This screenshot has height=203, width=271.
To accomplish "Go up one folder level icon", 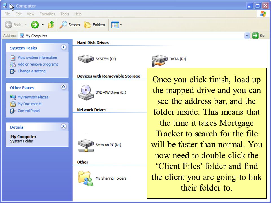I will (x=51, y=25).
